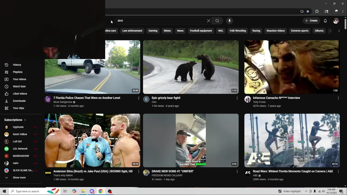Open Chrome's tab search icon
This screenshot has width=347, height=195.
[327, 11]
